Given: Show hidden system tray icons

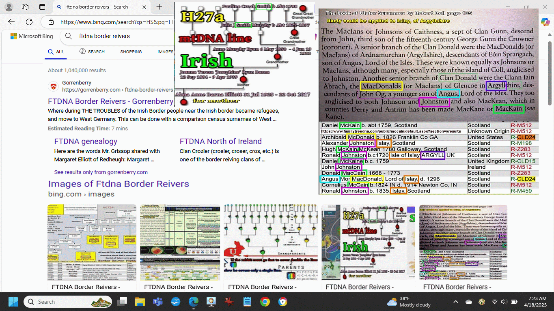Looking at the screenshot, I should point(455,302).
